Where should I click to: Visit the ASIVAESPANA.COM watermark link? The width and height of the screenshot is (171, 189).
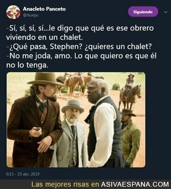(x=135, y=184)
